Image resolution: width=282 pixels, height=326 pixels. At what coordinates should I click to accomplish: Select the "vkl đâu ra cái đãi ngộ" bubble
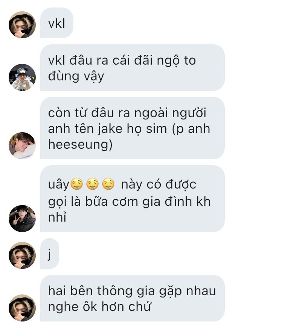133,68
